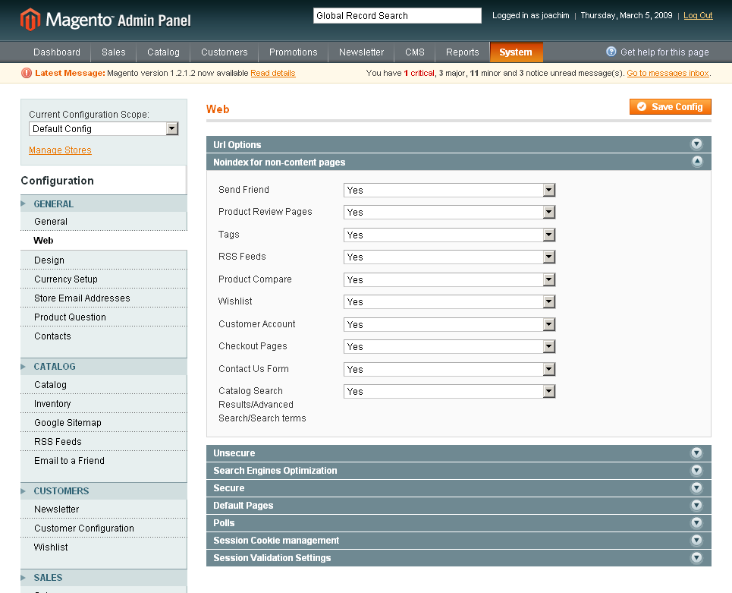Open Current Configuration Scope dropdown
This screenshot has width=732, height=593.
(104, 128)
